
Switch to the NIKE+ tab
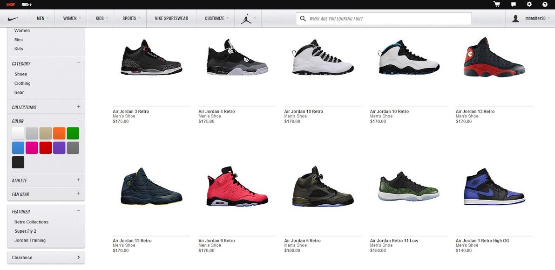pyautogui.click(x=27, y=5)
